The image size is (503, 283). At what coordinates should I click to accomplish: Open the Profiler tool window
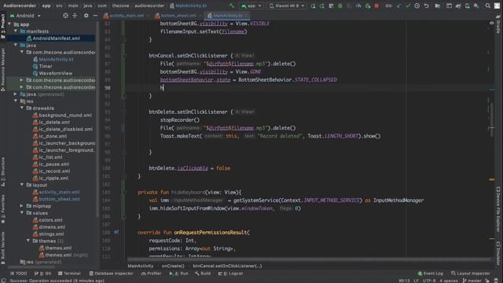pyautogui.click(x=152, y=274)
